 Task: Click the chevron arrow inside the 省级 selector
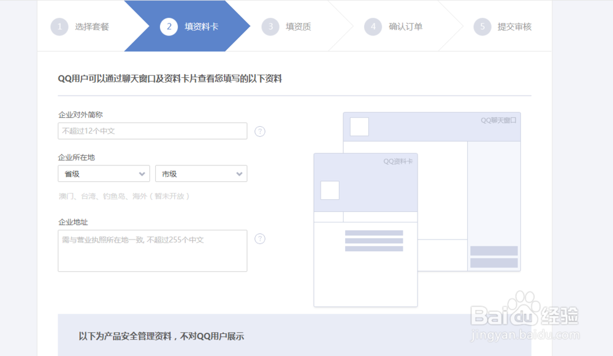coord(142,173)
